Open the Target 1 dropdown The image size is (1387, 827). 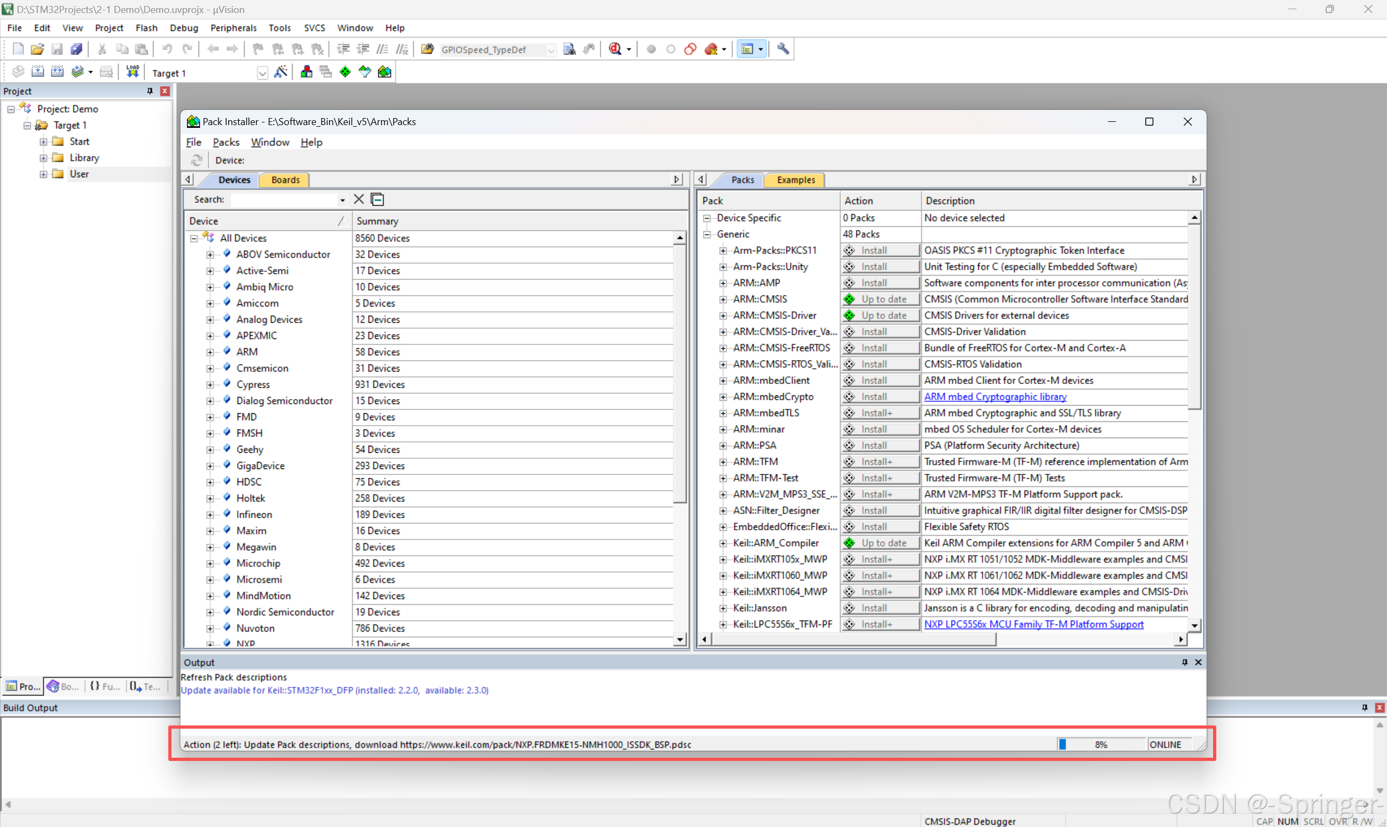pyautogui.click(x=262, y=73)
